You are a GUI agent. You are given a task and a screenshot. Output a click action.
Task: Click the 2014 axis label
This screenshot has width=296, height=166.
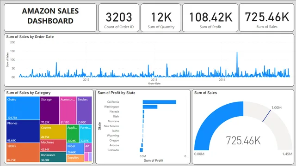(222, 80)
